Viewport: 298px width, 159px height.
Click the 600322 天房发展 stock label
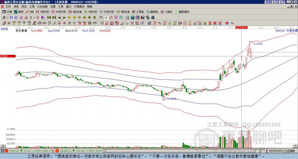click(287, 30)
